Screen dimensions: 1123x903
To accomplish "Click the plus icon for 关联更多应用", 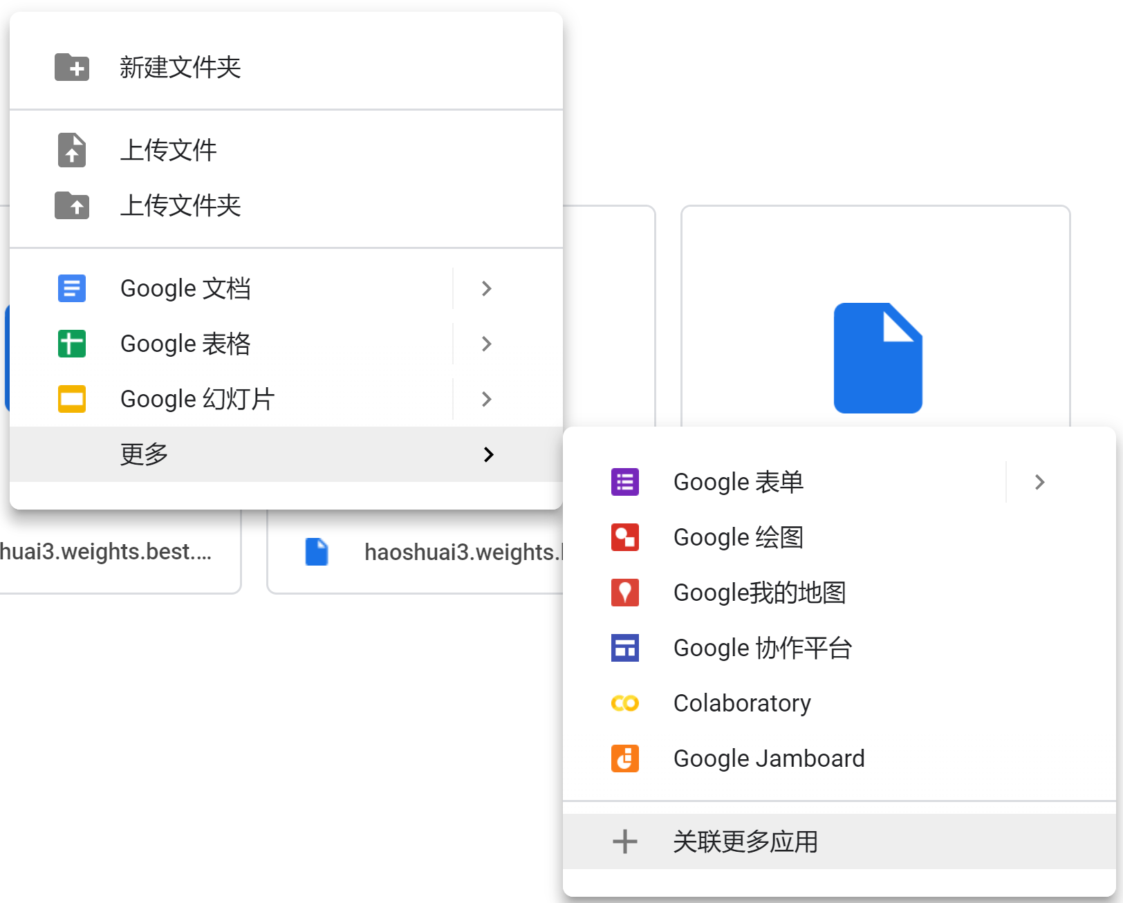I will pyautogui.click(x=625, y=841).
